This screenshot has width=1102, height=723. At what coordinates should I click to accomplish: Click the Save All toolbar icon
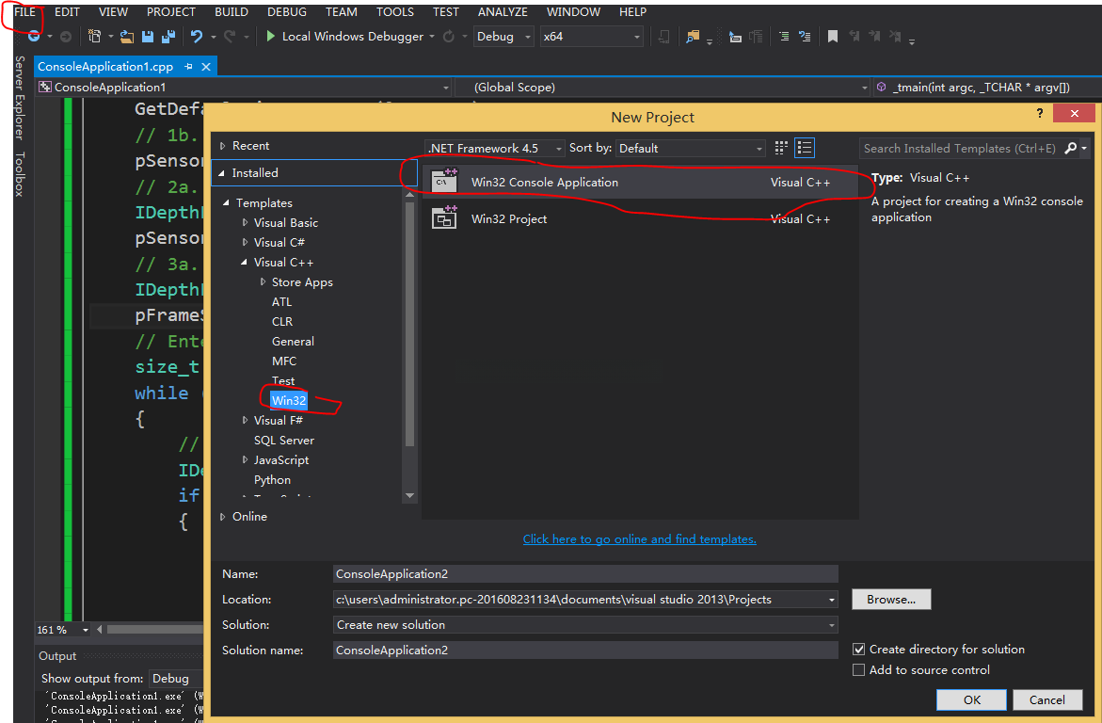pyautogui.click(x=168, y=37)
